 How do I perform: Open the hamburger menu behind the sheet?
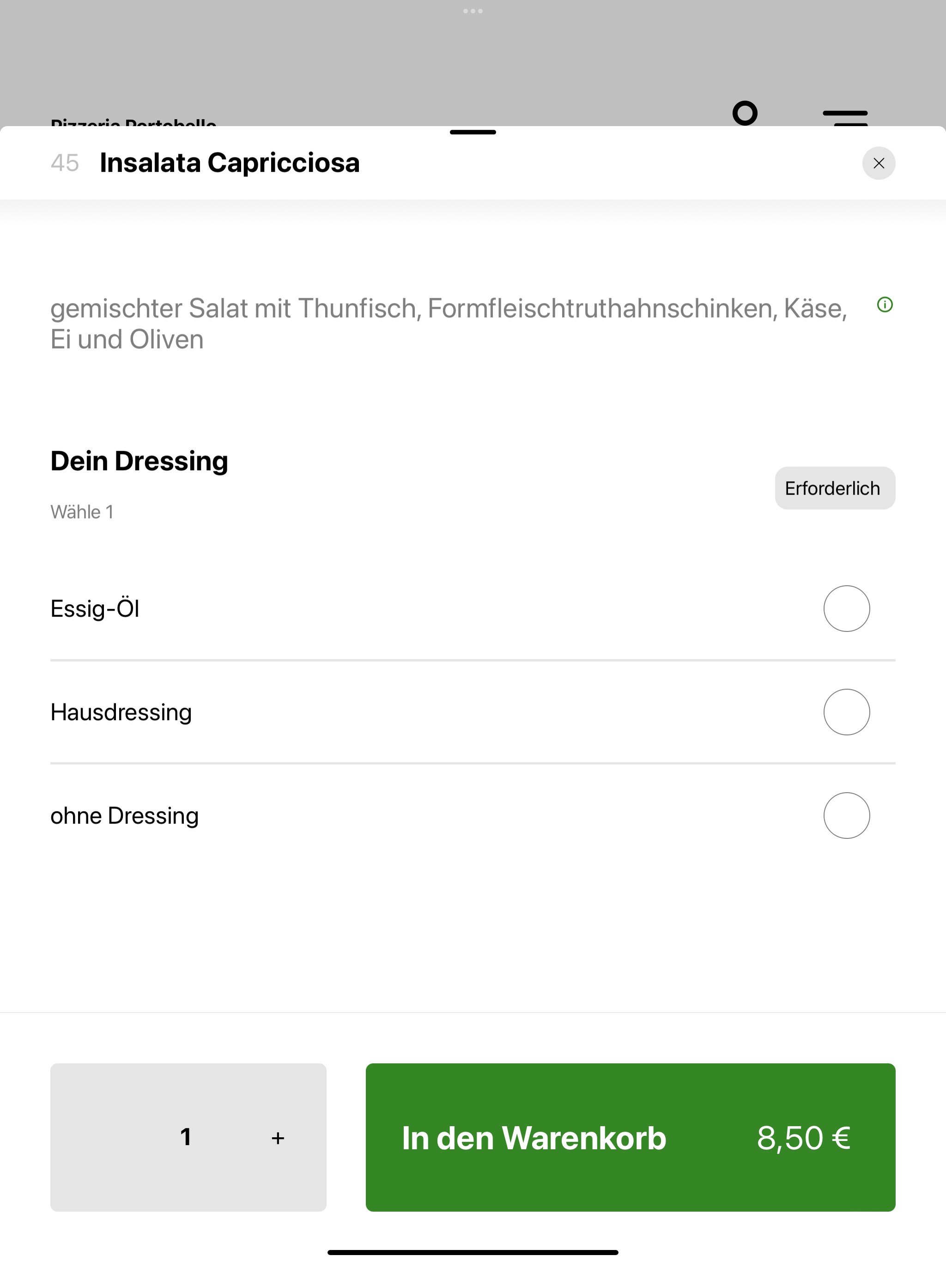(x=845, y=117)
